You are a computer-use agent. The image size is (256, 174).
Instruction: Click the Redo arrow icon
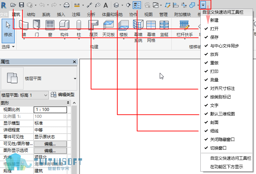pos(54,5)
